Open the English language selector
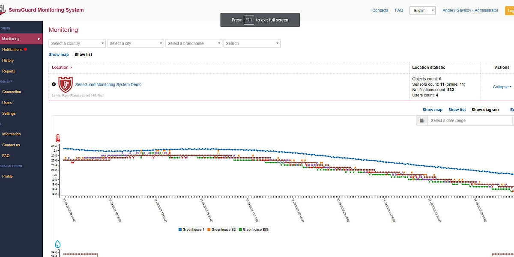 coord(422,11)
